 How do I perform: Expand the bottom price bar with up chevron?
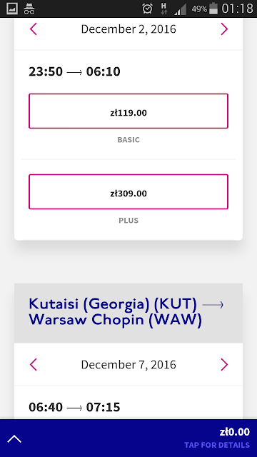tap(14, 438)
